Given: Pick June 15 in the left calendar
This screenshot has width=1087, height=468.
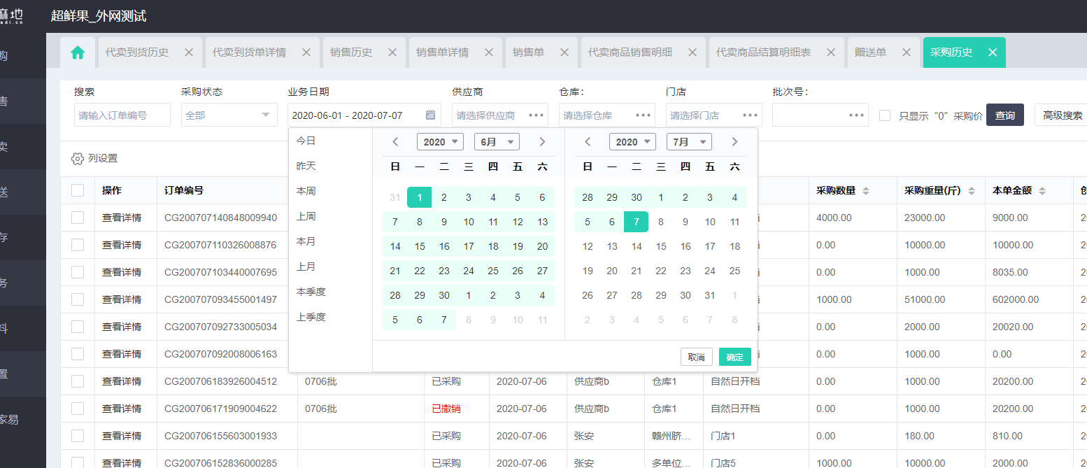Looking at the screenshot, I should click(420, 246).
